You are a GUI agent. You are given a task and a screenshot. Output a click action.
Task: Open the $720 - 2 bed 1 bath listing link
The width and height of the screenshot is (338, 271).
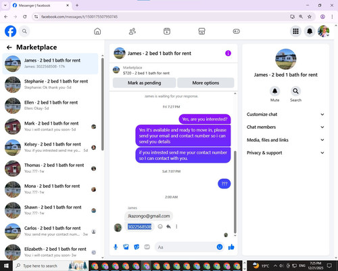pos(146,73)
